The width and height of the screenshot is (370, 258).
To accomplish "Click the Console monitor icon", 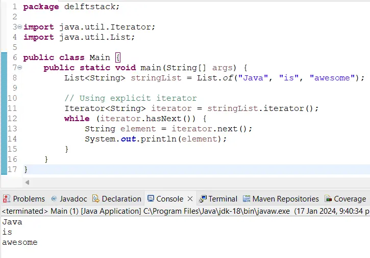I will pos(151,199).
